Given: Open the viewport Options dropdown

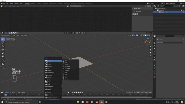Looking at the screenshot, I should (149, 33).
